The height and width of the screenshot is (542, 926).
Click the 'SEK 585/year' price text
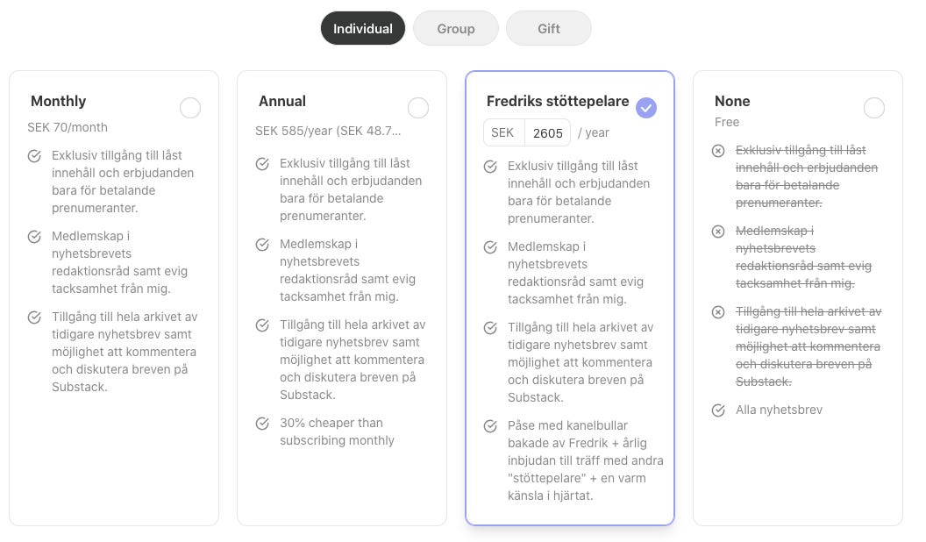pos(327,131)
